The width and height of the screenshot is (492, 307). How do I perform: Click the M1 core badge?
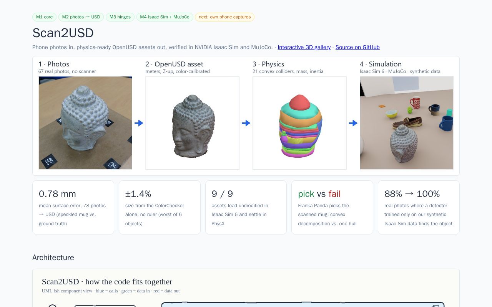44,17
